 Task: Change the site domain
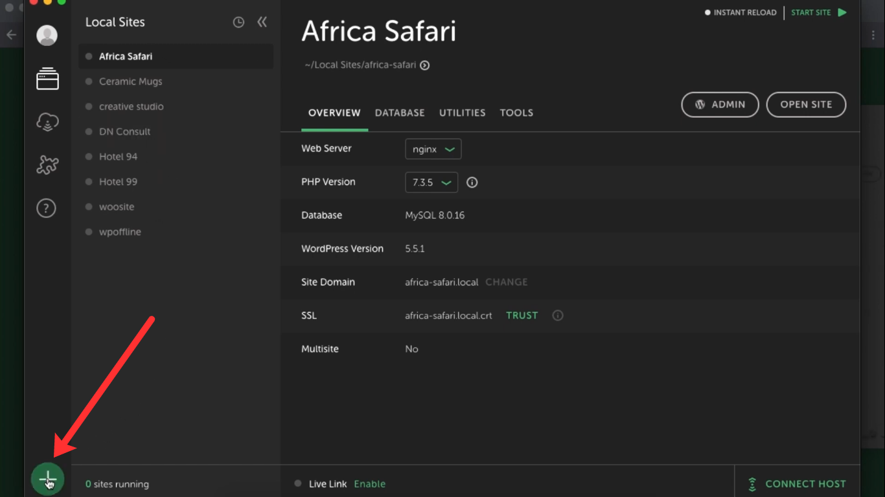(x=507, y=282)
